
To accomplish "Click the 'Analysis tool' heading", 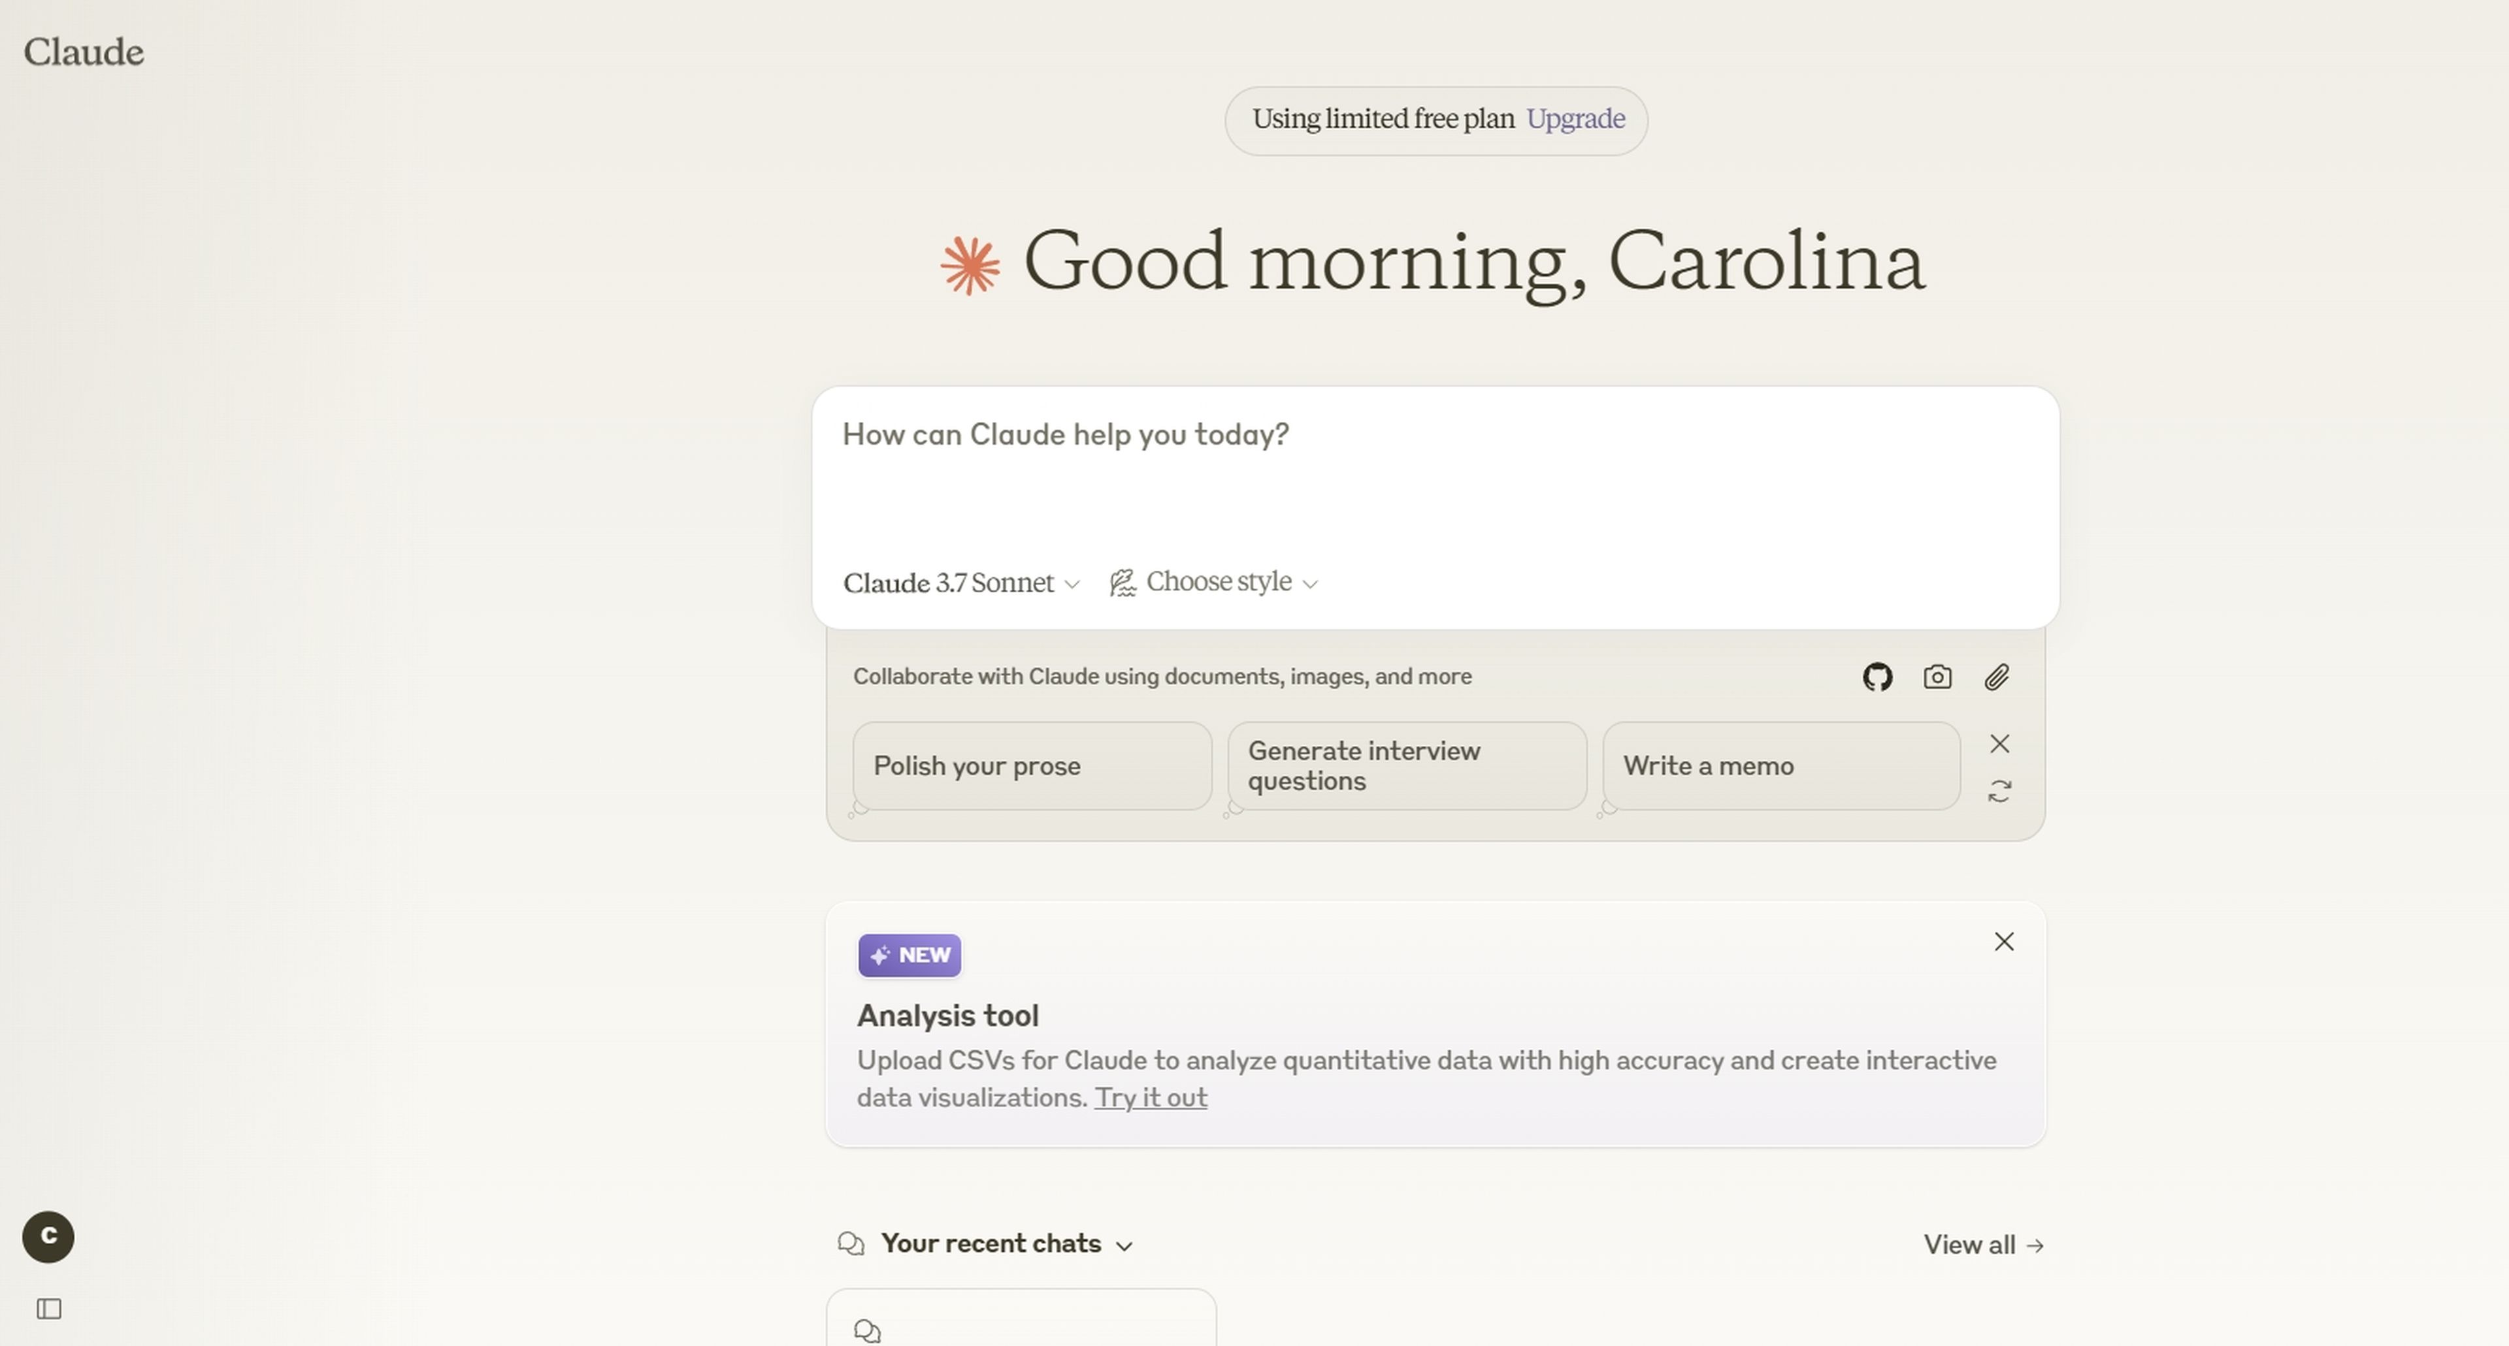I will [x=947, y=1016].
